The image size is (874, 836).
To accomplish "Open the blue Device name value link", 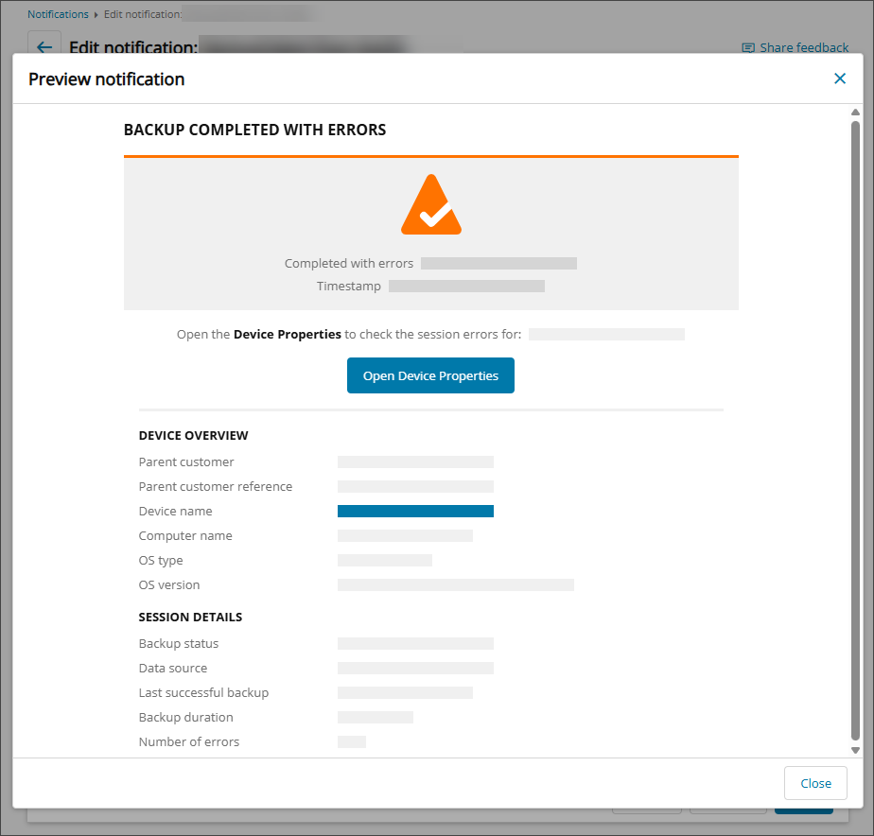I will (x=415, y=512).
